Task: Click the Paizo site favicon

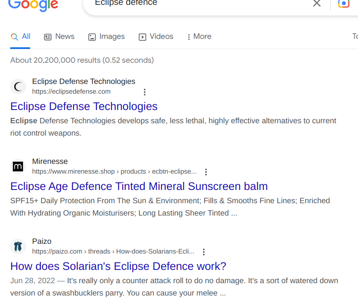Action: tap(18, 246)
